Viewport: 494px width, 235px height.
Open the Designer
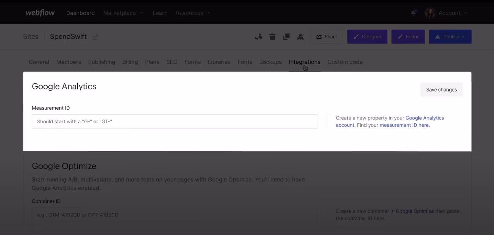pos(367,37)
